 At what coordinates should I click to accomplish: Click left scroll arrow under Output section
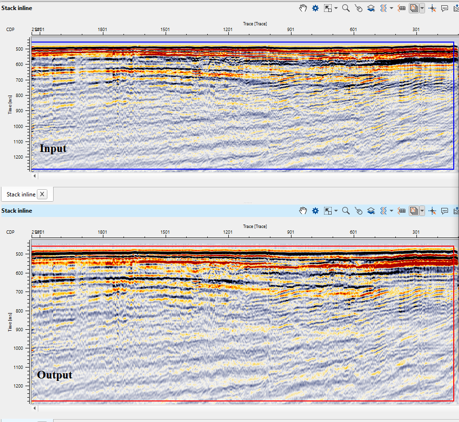34,408
